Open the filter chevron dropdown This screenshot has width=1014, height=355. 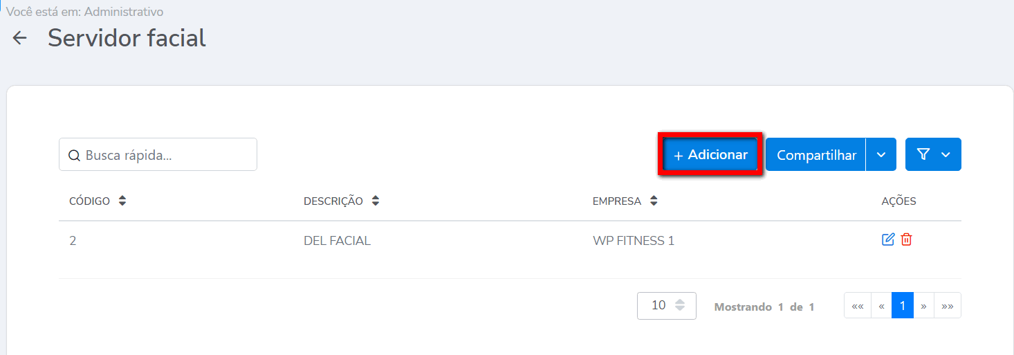point(946,154)
